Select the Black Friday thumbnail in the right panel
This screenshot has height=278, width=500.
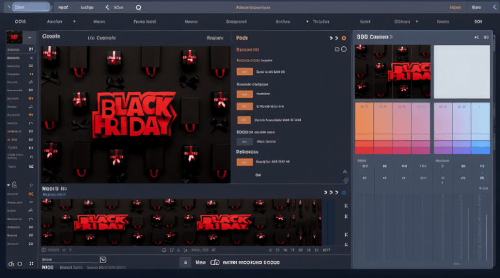393,72
